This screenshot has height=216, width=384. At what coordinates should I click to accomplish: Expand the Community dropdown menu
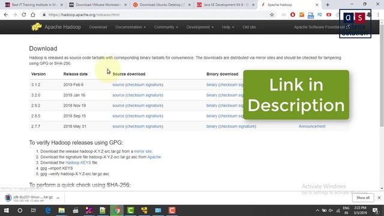point(166,27)
